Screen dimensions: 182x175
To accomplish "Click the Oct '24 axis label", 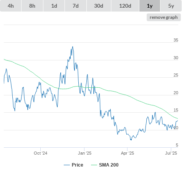I will click(40, 153).
